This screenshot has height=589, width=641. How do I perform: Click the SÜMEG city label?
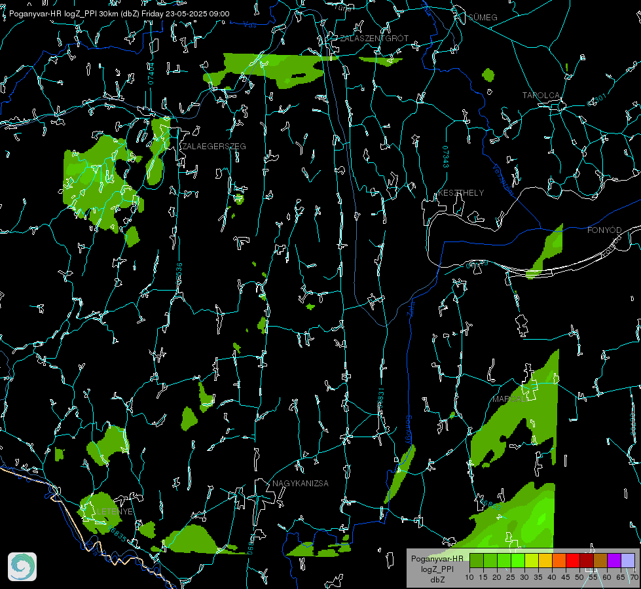coord(483,17)
